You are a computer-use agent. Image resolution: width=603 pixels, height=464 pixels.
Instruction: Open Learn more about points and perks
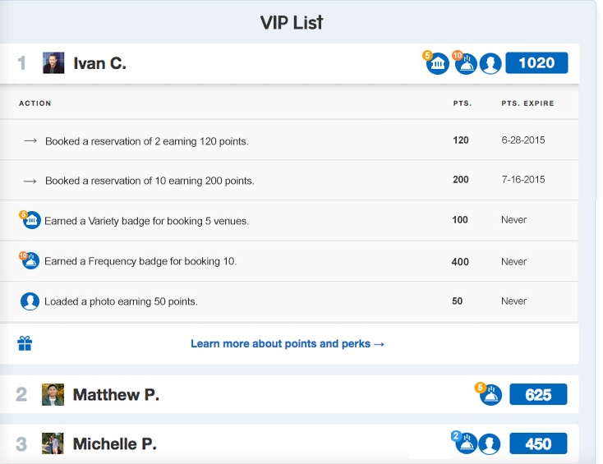coord(288,343)
